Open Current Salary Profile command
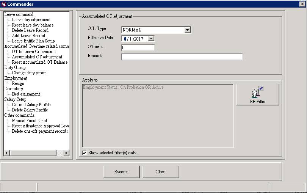The width and height of the screenshot is (307, 193). (31, 105)
